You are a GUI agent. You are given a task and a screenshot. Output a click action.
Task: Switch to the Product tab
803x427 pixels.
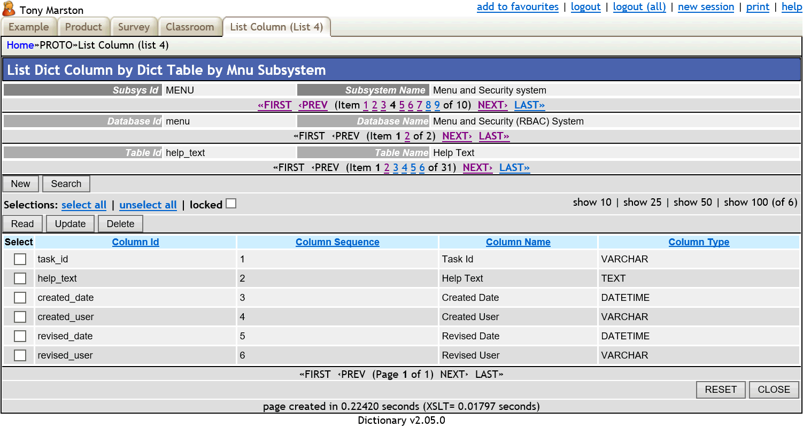click(x=83, y=27)
